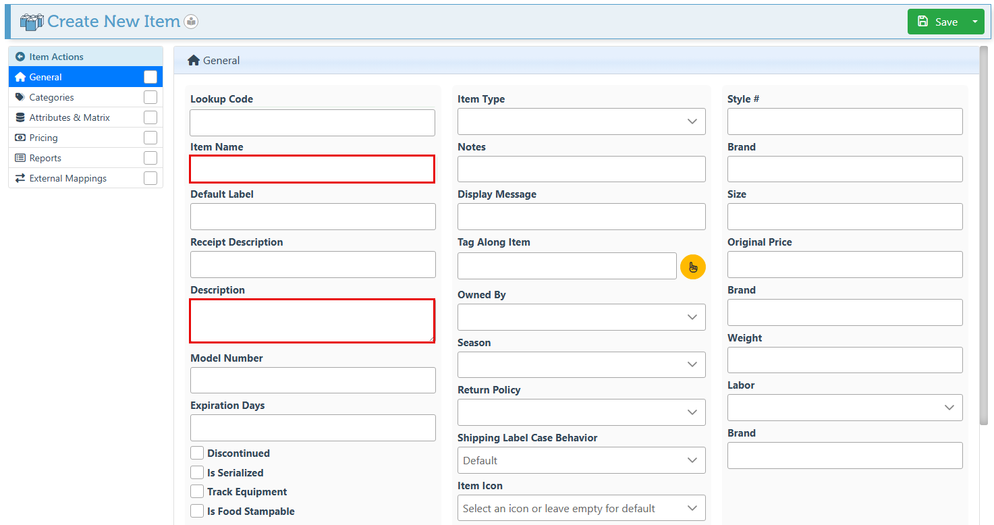This screenshot has width=994, height=525.
Task: Enable the Discontinued checkbox
Action: point(197,453)
